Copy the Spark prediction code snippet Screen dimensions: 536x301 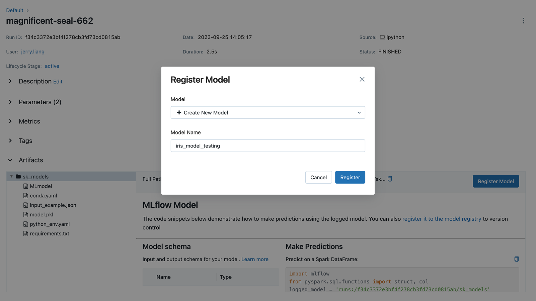[516, 259]
